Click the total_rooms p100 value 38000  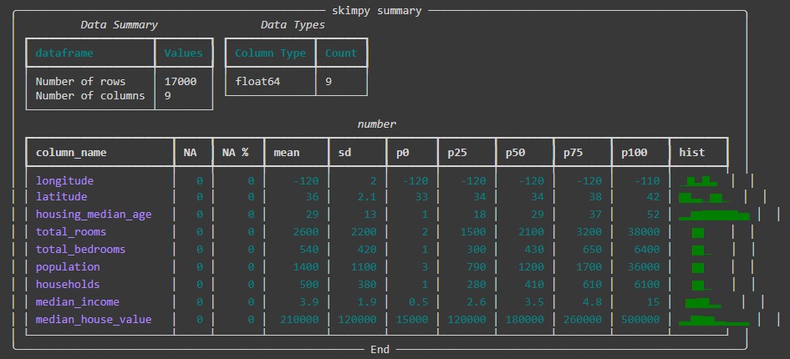(644, 232)
